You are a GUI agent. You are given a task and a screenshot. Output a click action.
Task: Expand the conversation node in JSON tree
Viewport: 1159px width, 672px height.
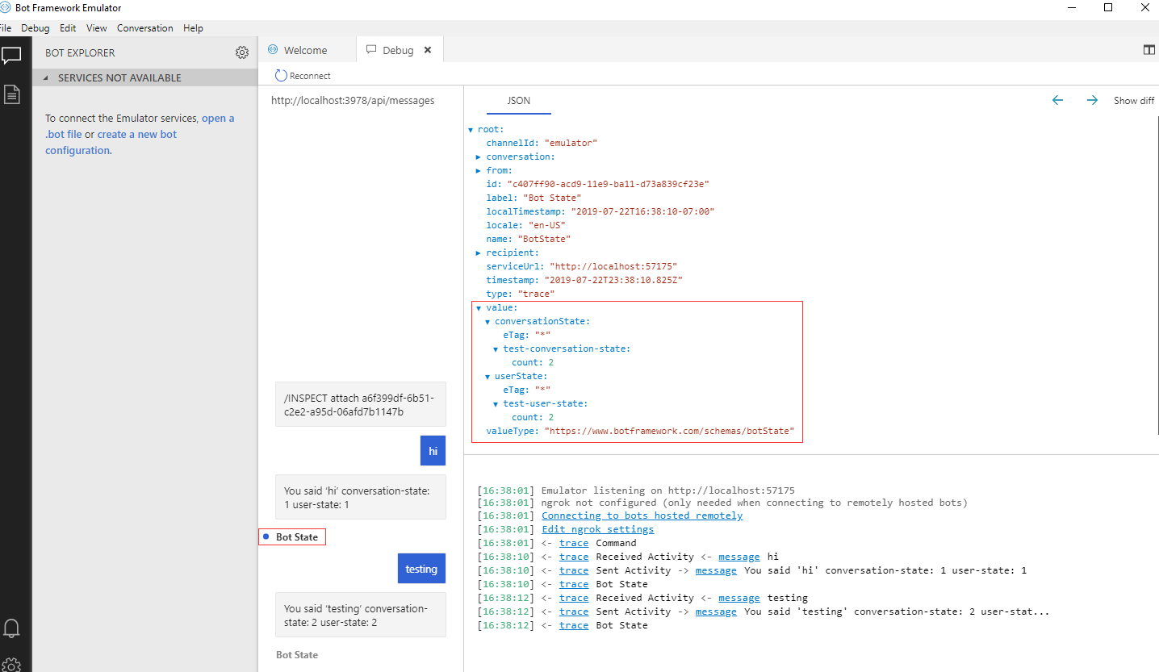pos(479,157)
